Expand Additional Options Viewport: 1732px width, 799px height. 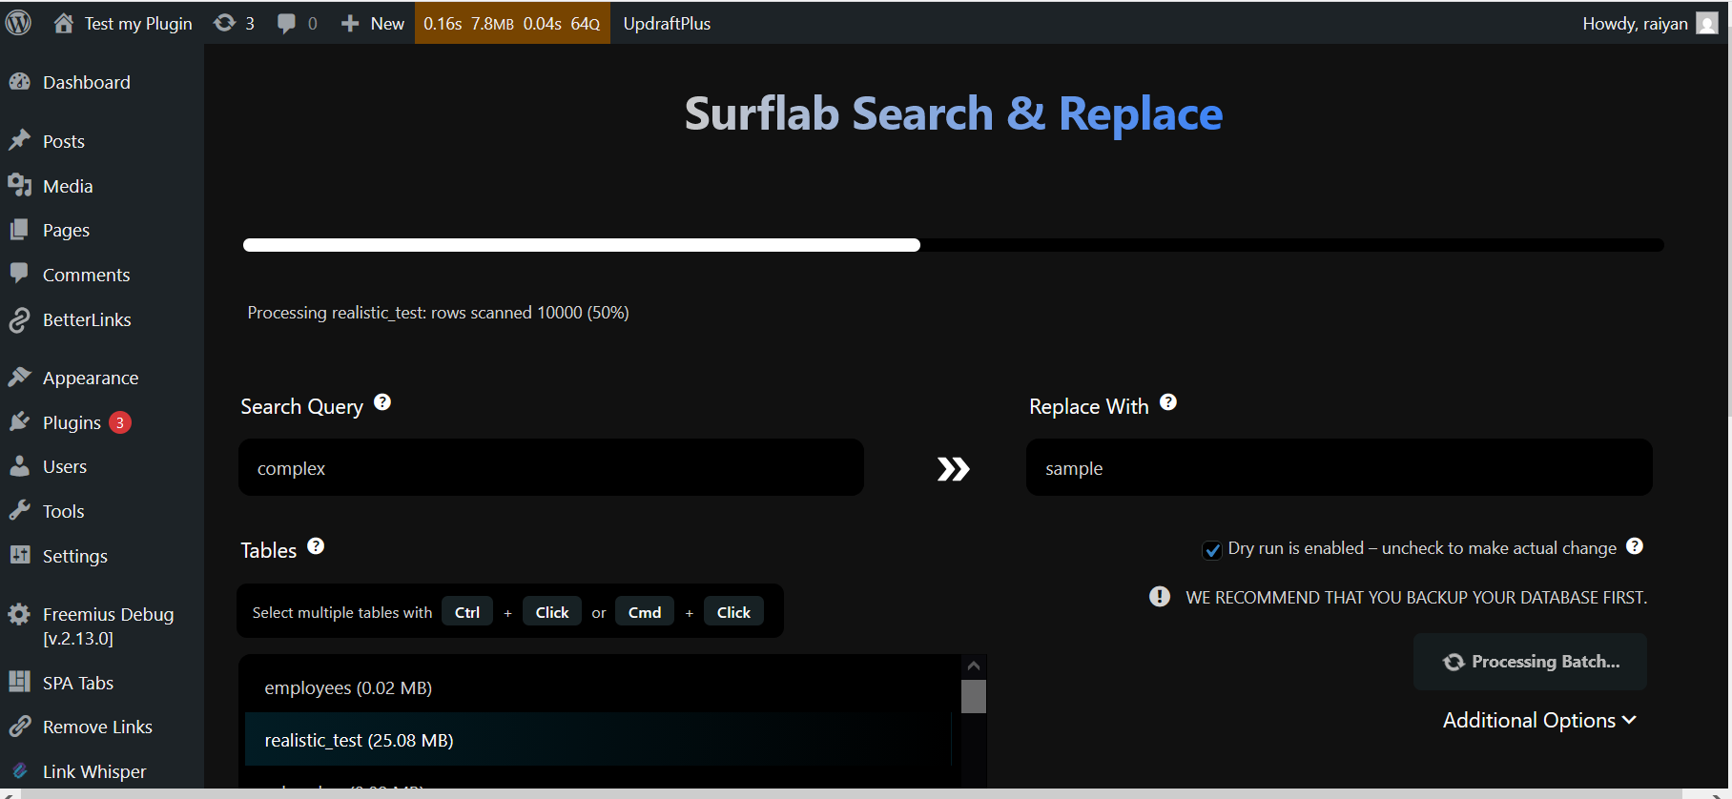pyautogui.click(x=1539, y=721)
